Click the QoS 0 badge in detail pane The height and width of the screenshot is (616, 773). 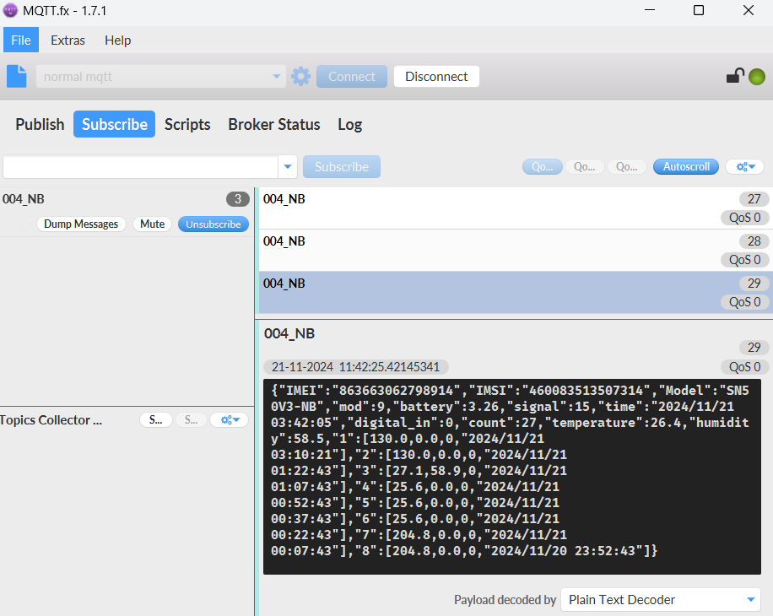[x=745, y=366]
